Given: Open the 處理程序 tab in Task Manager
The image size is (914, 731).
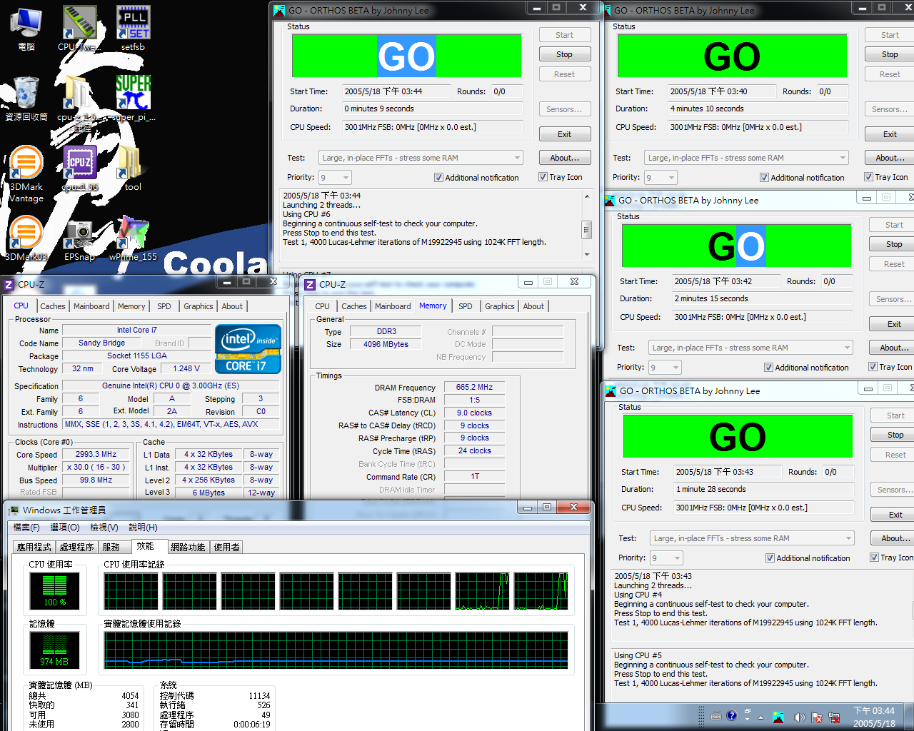Looking at the screenshot, I should [x=77, y=547].
